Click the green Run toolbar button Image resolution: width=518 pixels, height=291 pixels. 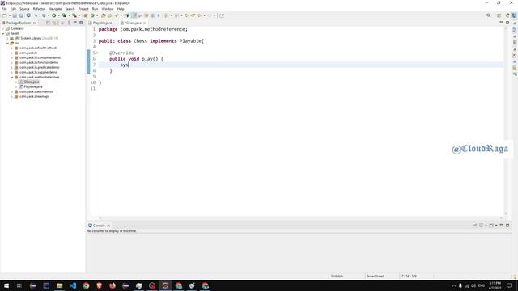coord(54,15)
